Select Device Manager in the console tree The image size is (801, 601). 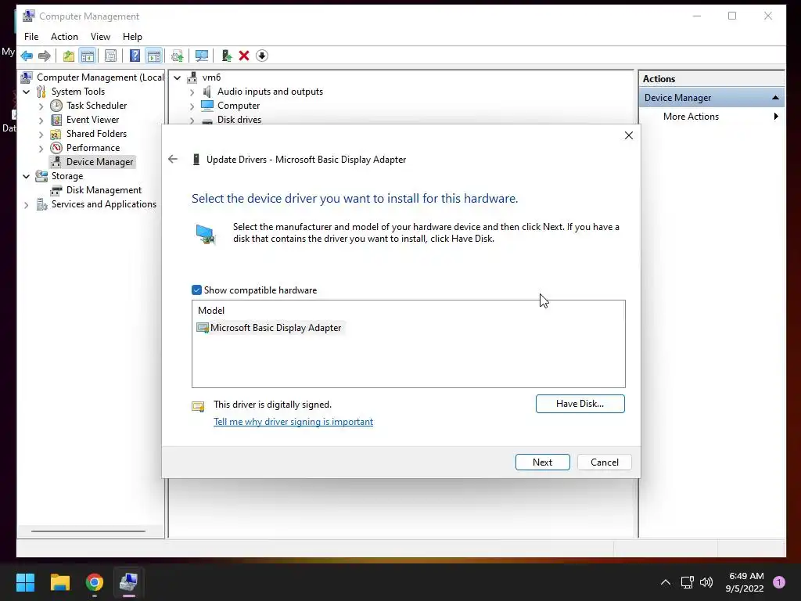point(99,162)
